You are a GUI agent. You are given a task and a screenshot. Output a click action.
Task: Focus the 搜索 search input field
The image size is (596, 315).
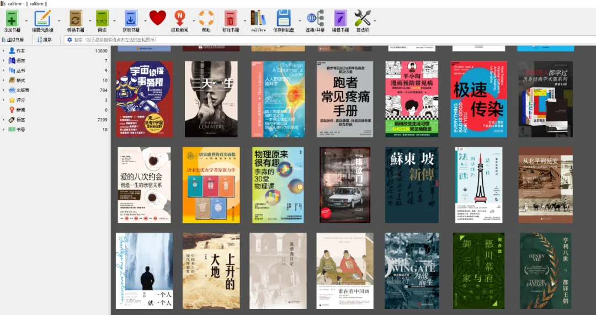point(331,40)
